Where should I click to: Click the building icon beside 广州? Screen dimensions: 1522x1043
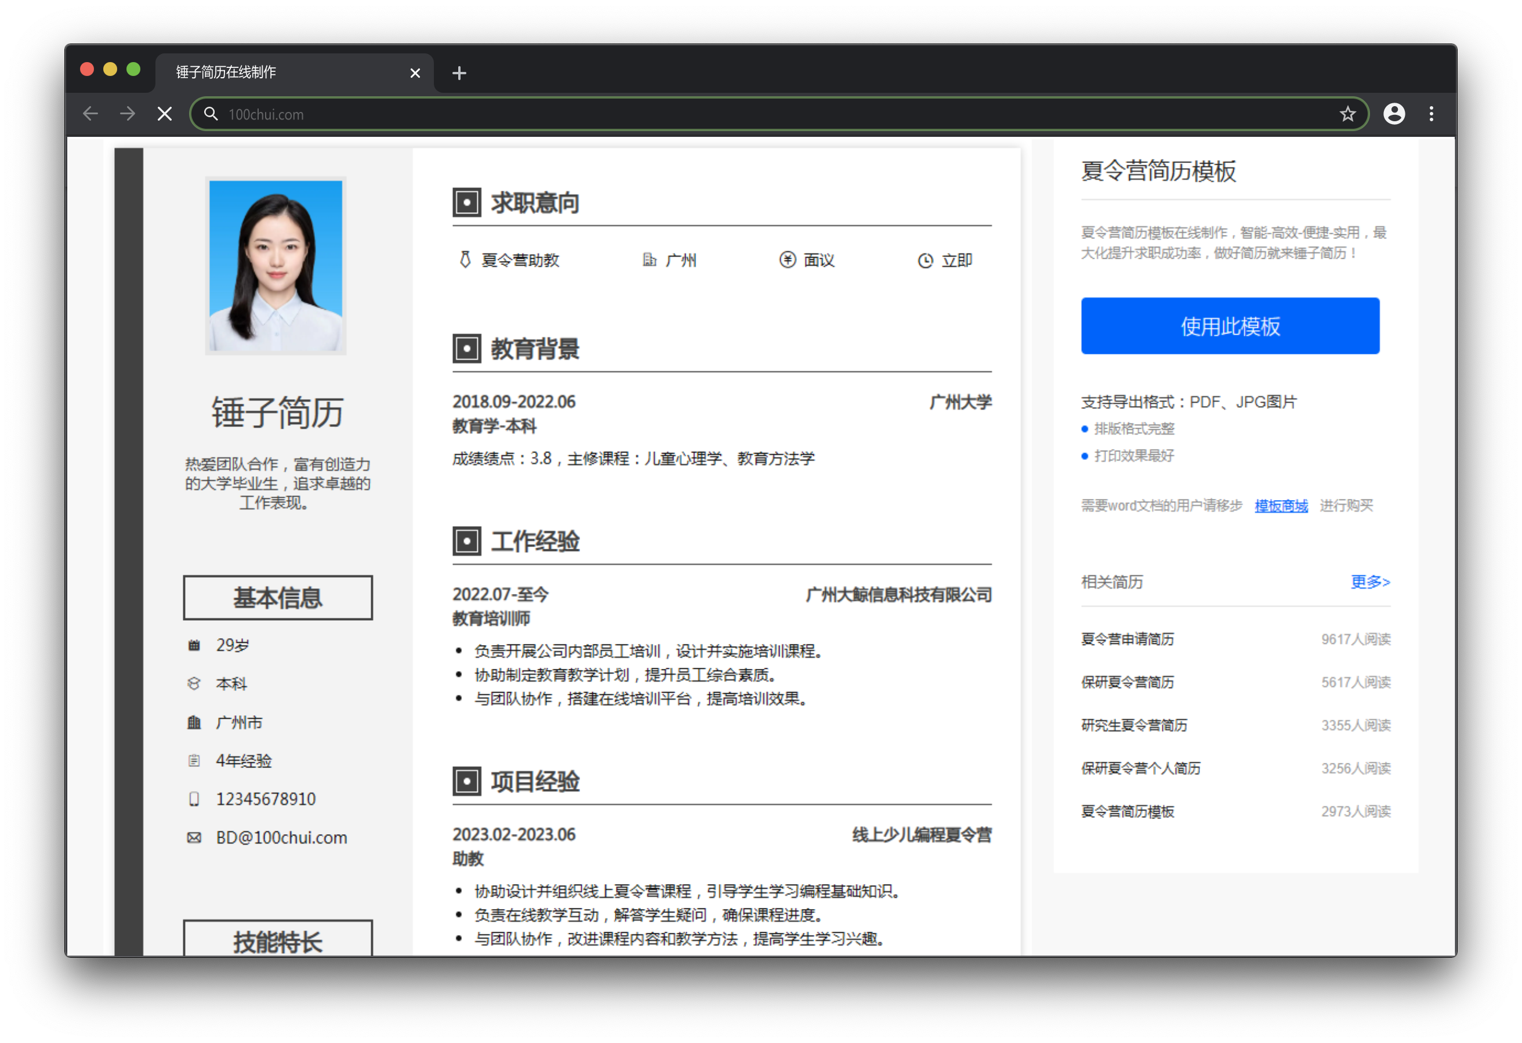(x=649, y=260)
